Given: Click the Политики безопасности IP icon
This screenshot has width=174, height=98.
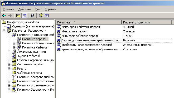Looking at the screenshot, I should click(x=14, y=90).
